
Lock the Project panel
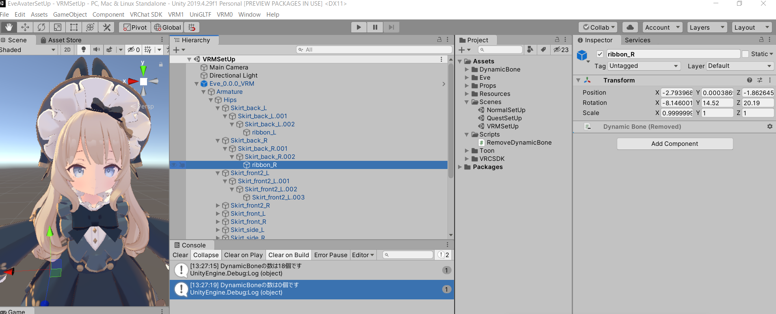click(557, 40)
